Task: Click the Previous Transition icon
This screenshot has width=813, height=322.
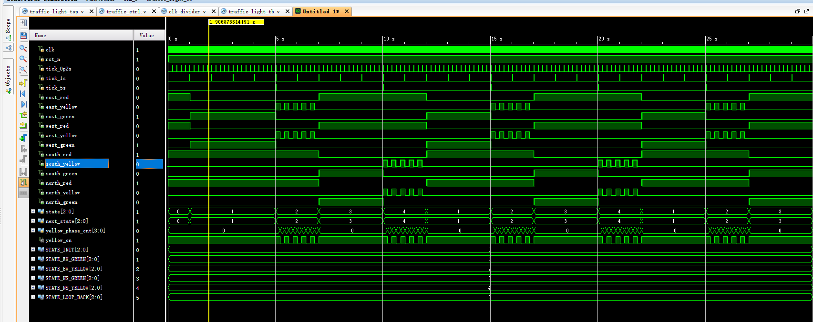Action: coord(23,115)
